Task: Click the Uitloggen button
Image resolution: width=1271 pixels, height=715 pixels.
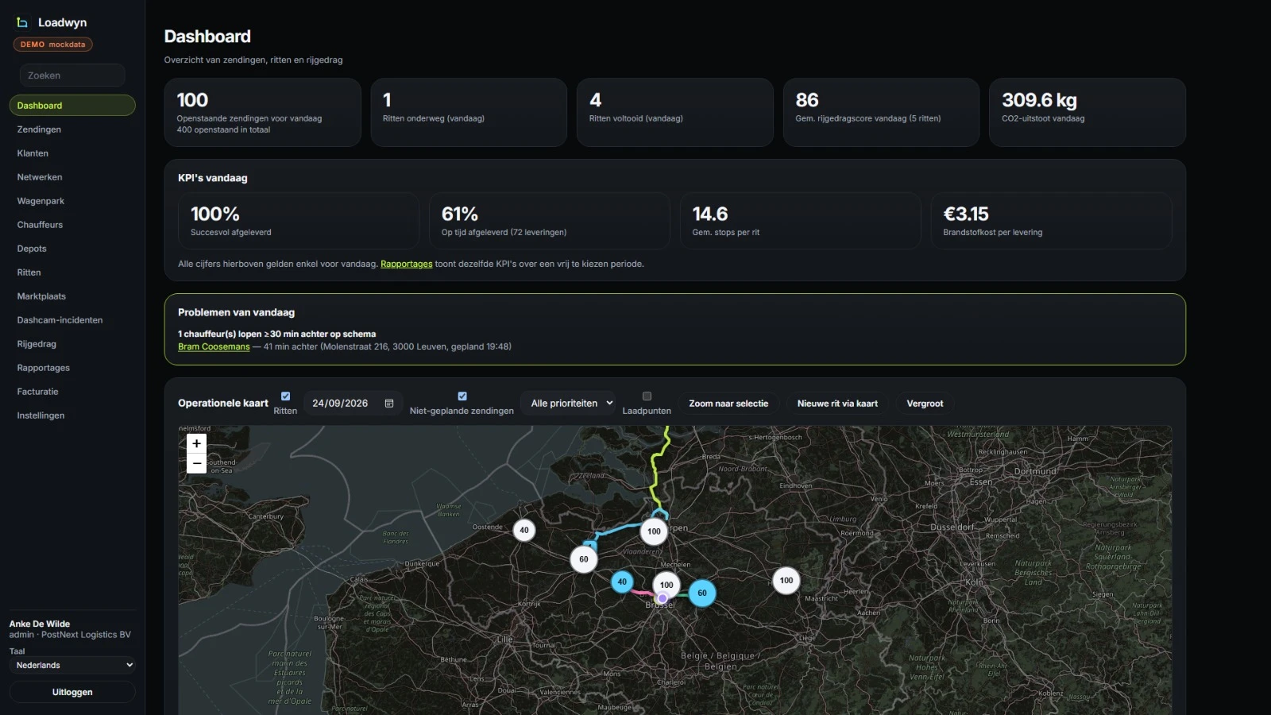Action: point(72,692)
